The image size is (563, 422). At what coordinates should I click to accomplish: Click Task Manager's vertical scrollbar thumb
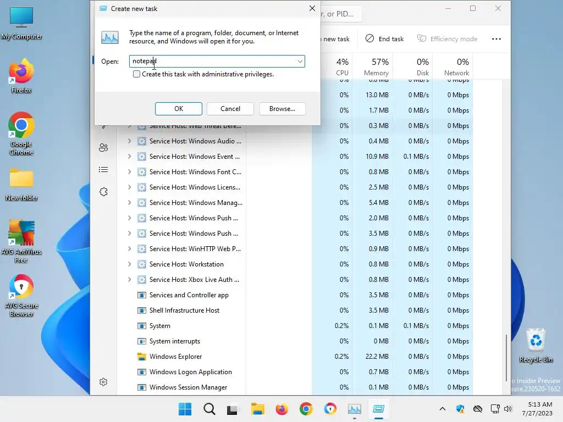click(506, 357)
